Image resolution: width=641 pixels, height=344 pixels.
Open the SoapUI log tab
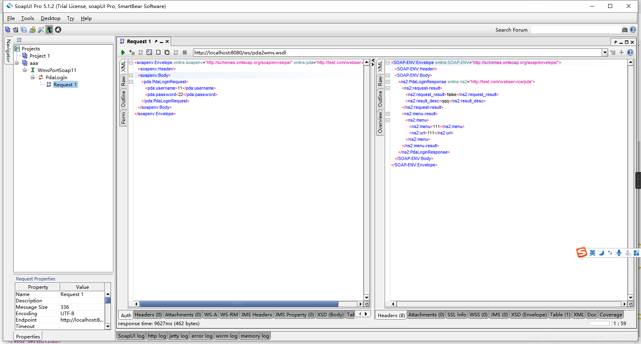[131, 336]
